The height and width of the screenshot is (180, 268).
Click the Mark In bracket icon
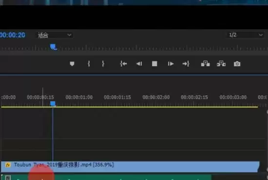click(x=89, y=64)
